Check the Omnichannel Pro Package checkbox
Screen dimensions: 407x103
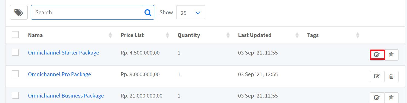click(x=15, y=74)
